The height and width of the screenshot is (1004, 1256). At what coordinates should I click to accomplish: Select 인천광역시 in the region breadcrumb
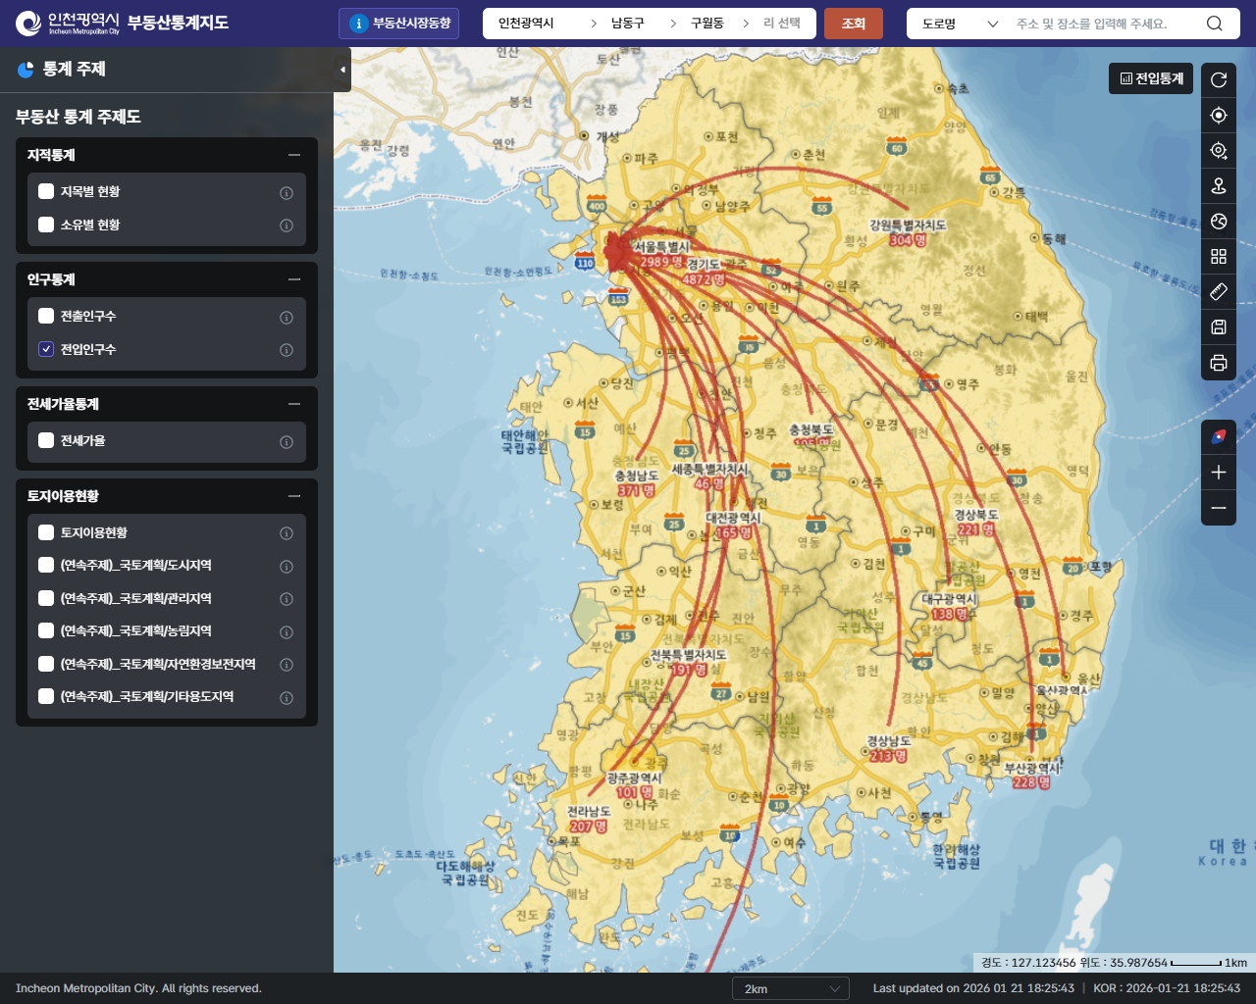tap(527, 24)
